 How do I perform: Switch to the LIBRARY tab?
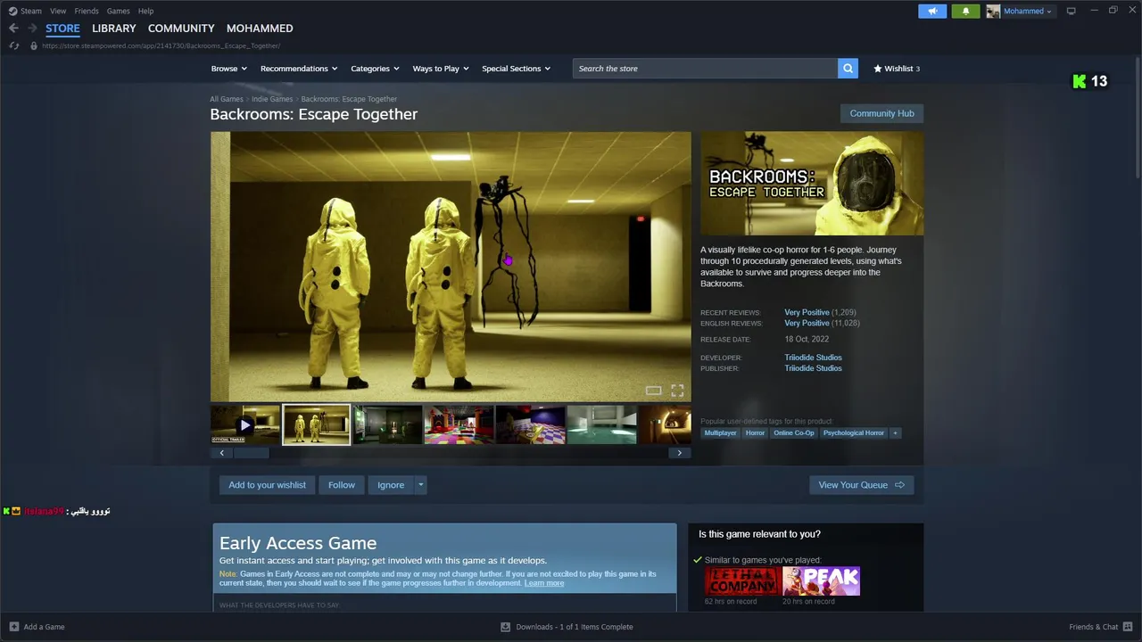point(114,29)
